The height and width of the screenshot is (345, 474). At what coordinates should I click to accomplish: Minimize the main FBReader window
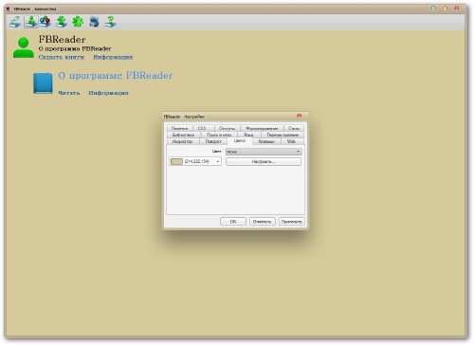pos(433,8)
